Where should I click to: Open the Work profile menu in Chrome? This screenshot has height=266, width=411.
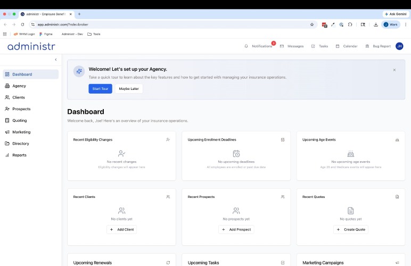click(391, 24)
